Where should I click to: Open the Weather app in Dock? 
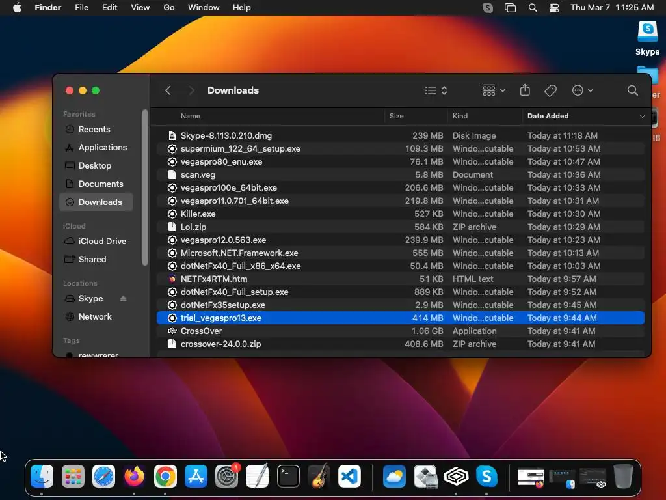tap(394, 476)
